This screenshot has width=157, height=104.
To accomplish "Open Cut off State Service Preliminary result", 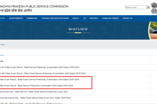I will click(x=39, y=67).
